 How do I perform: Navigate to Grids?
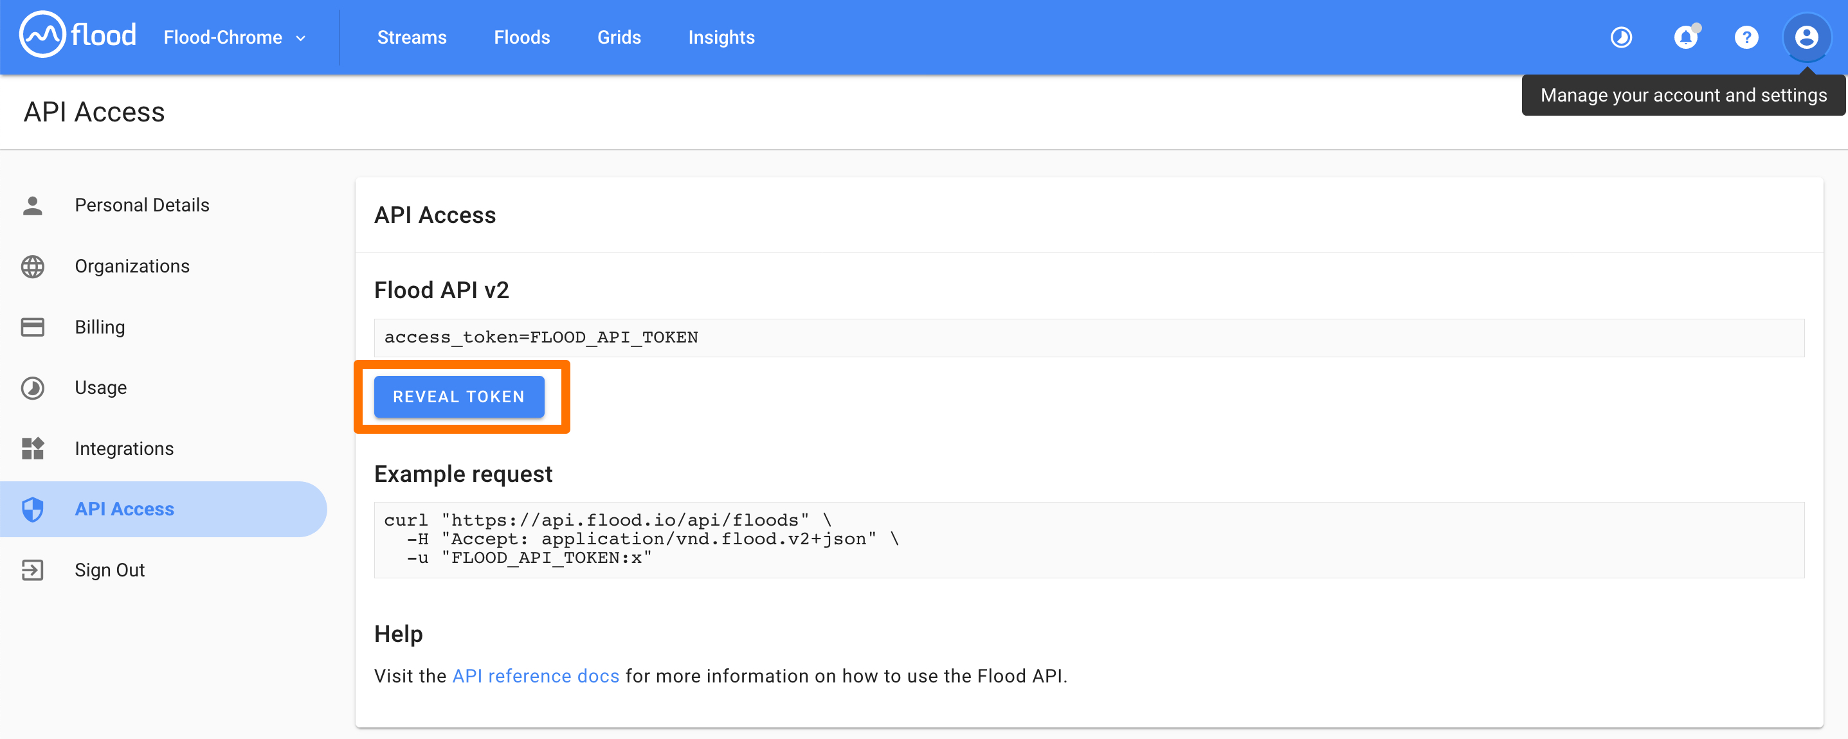[x=619, y=37]
